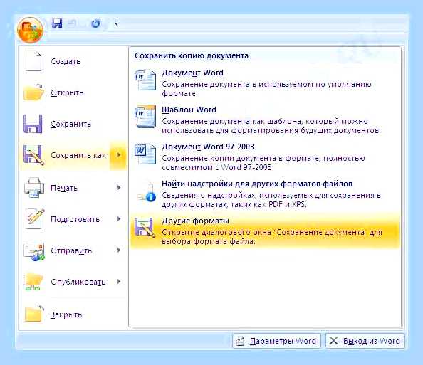Click the Сохранить копию документа heading

(x=192, y=55)
